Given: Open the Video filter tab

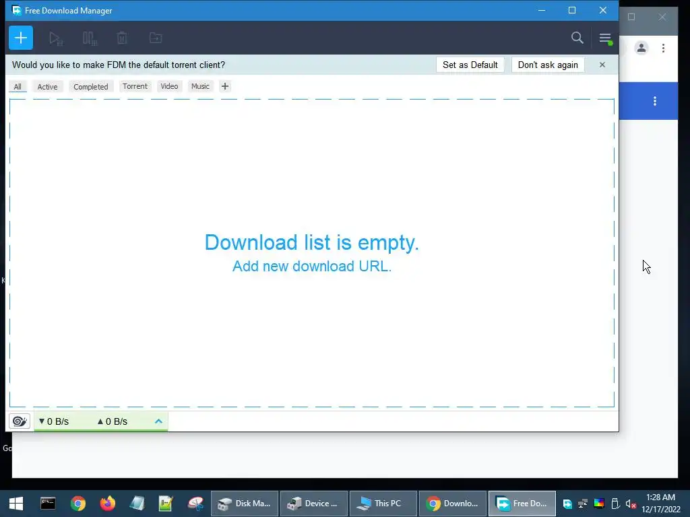Looking at the screenshot, I should (x=169, y=86).
